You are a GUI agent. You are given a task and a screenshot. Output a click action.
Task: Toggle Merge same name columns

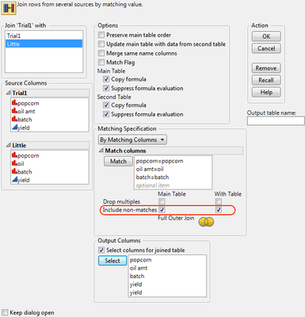click(101, 53)
